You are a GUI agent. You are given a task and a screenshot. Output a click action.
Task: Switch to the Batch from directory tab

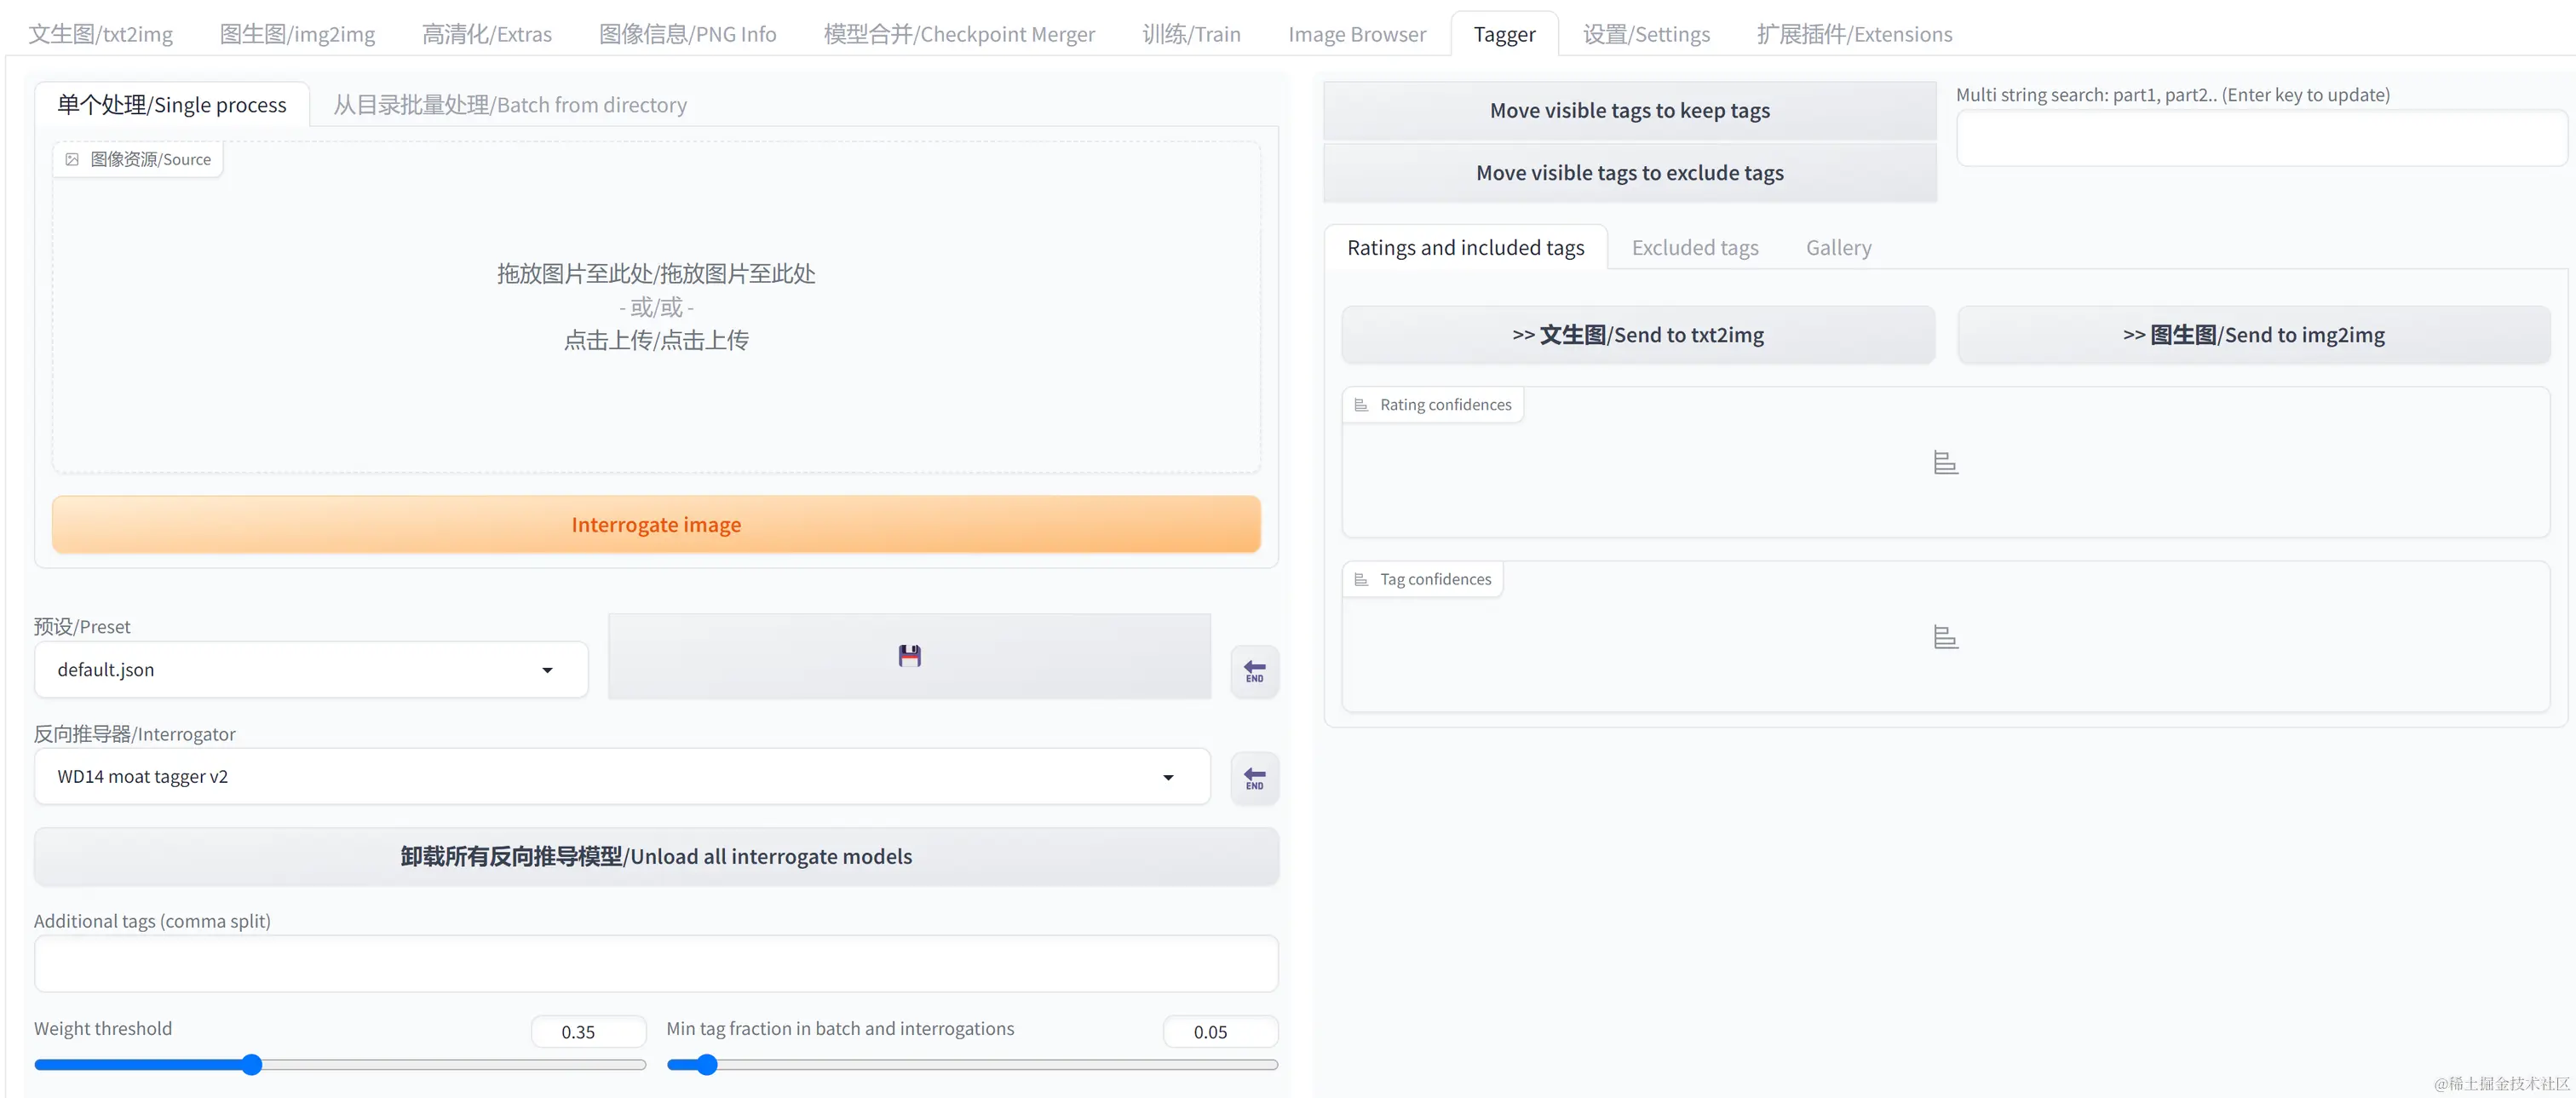[x=509, y=105]
